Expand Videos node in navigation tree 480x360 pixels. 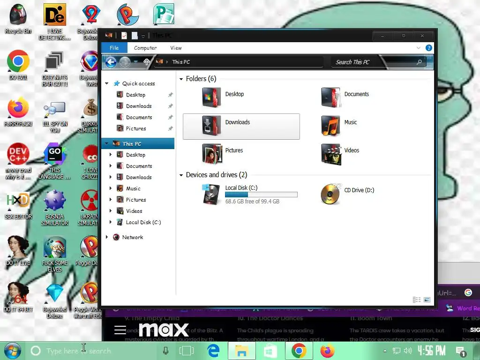(x=111, y=210)
